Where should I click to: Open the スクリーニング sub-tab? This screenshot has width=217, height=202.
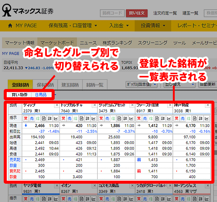(x=153, y=43)
